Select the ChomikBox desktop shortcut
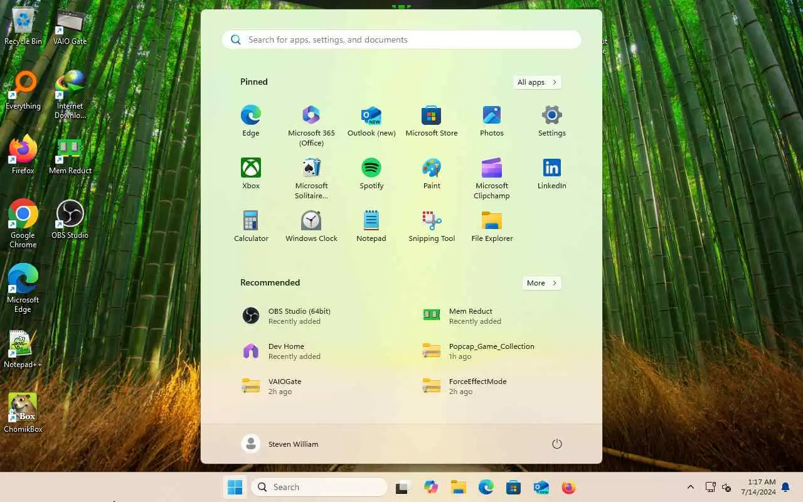Screen dimensions: 803x502 23,414
